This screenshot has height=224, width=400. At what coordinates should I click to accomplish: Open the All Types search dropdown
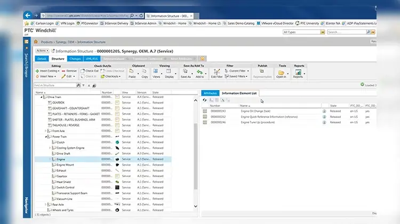[323, 32]
